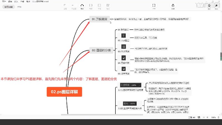Select the description text beside 05.调整图层
222x125 pixels.
click(156, 71)
